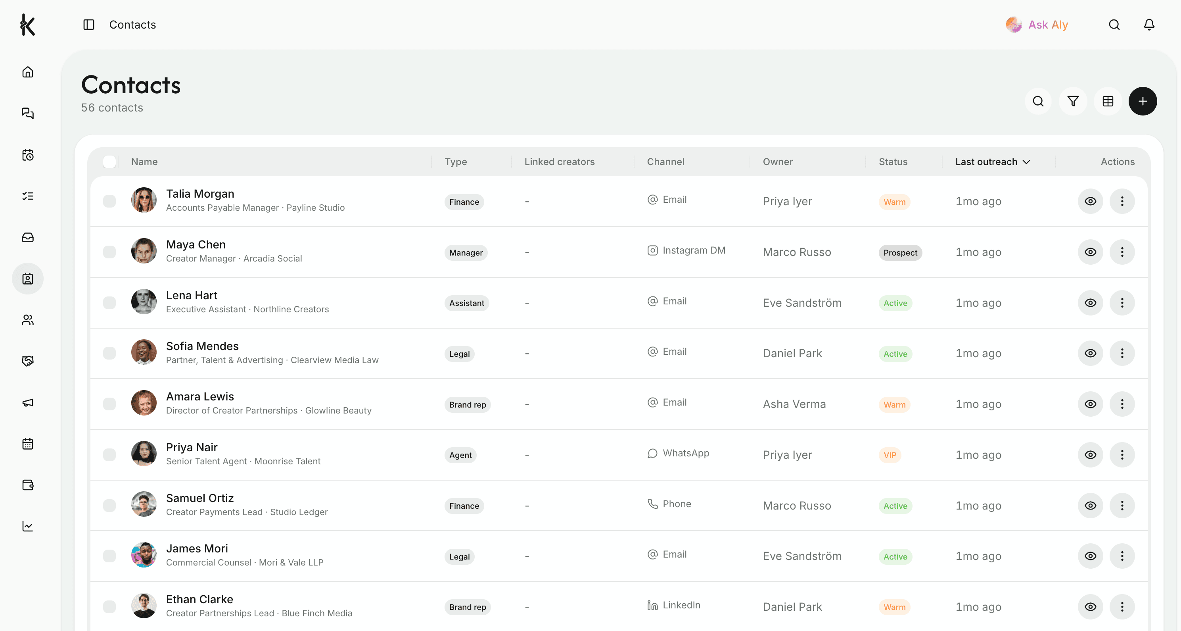
Task: Open the inbox tray sidebar icon
Action: click(x=28, y=237)
